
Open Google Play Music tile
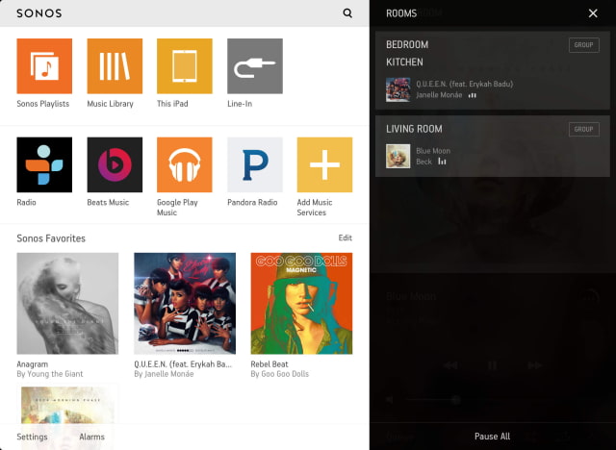pos(185,164)
